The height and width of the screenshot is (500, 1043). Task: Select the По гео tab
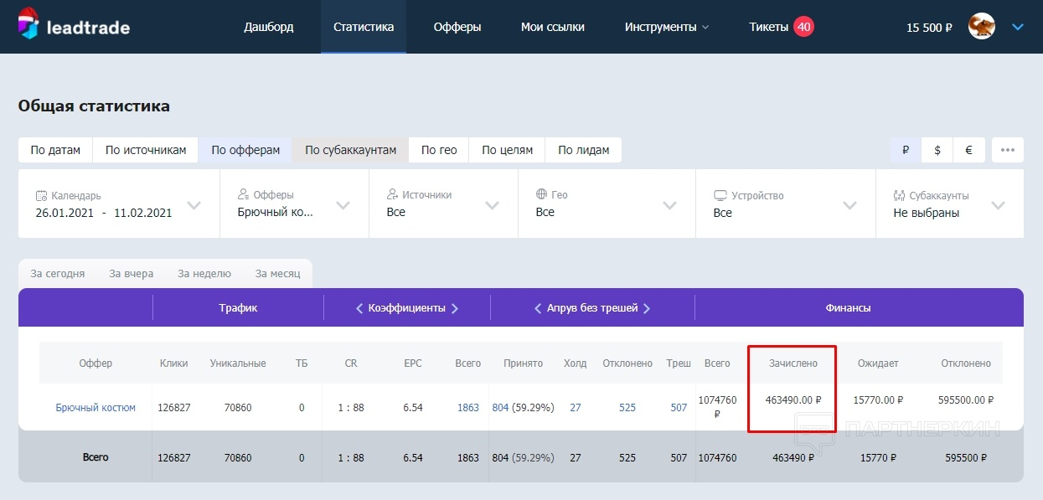pos(438,150)
